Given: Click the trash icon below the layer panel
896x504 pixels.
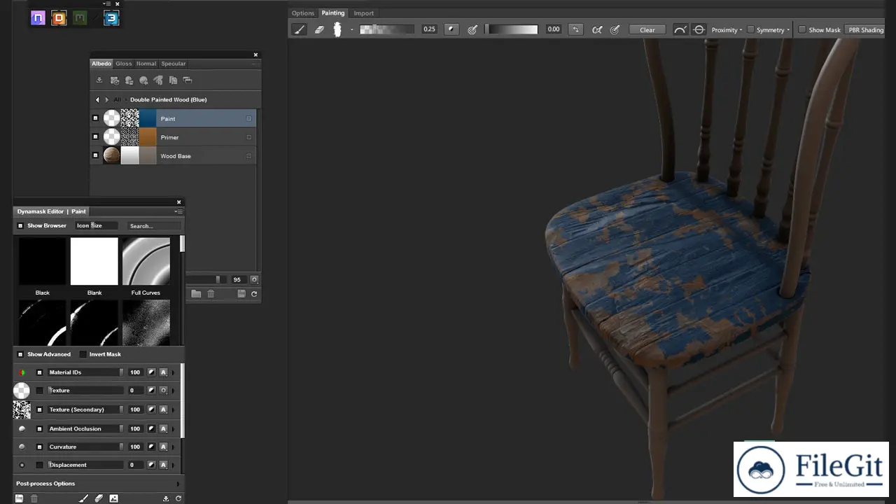Looking at the screenshot, I should 211,294.
